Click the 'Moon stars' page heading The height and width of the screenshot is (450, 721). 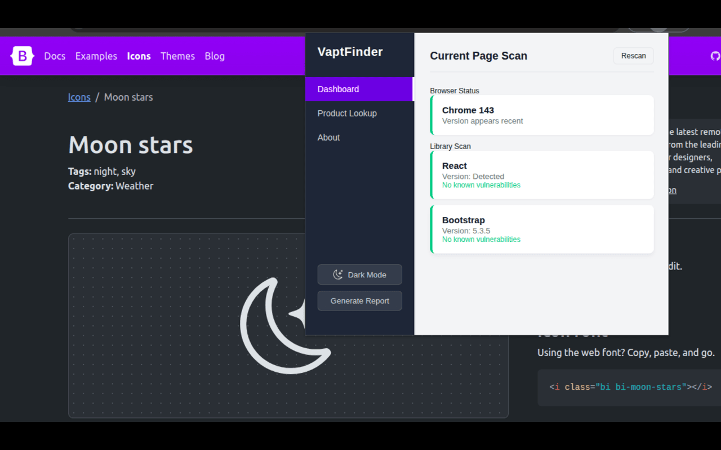(x=131, y=145)
